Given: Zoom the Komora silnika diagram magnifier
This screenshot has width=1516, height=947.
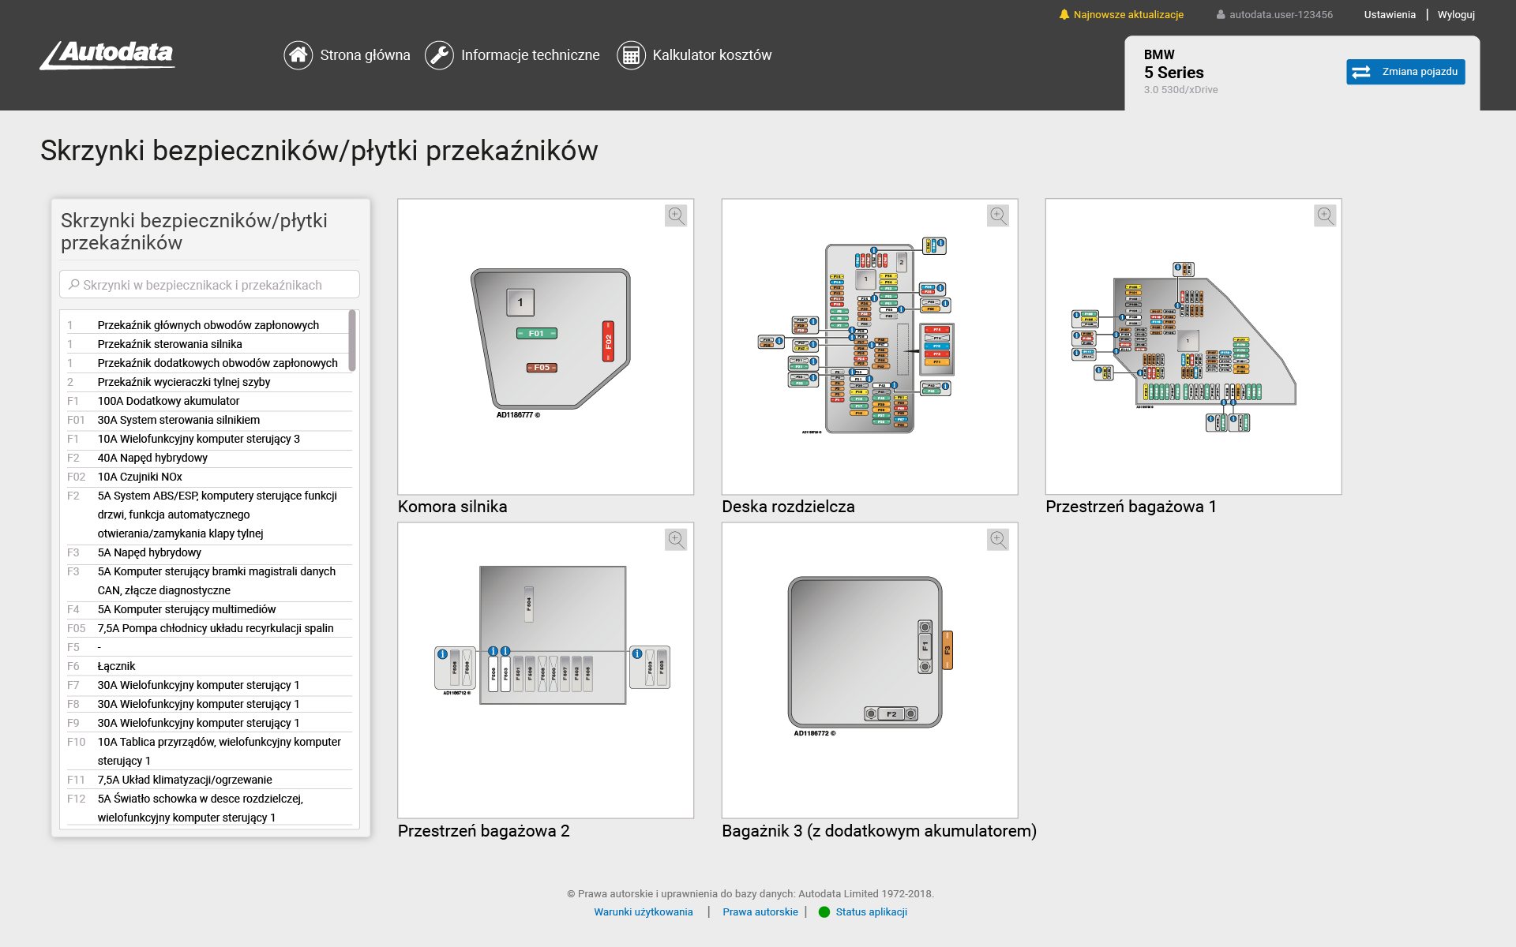Looking at the screenshot, I should click(x=676, y=215).
